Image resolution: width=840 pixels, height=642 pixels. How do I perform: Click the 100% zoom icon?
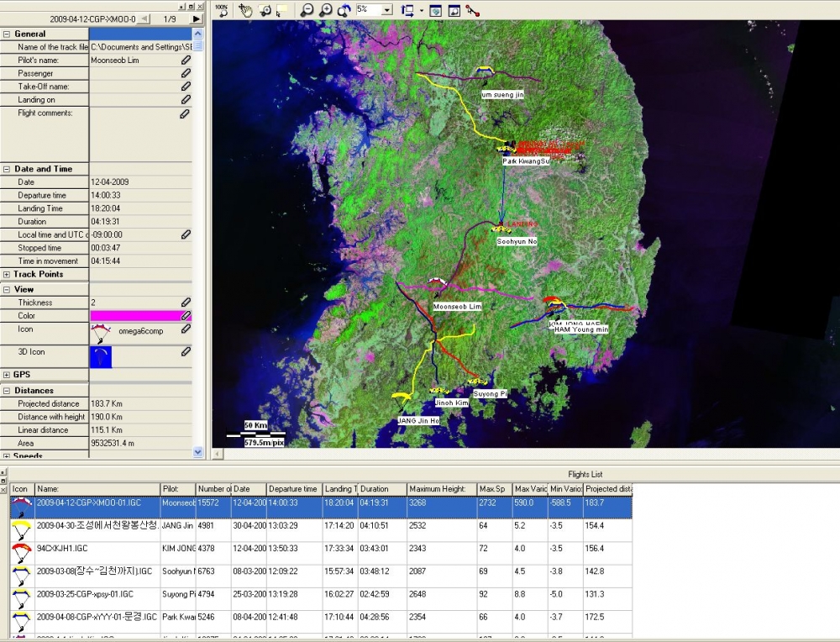221,9
